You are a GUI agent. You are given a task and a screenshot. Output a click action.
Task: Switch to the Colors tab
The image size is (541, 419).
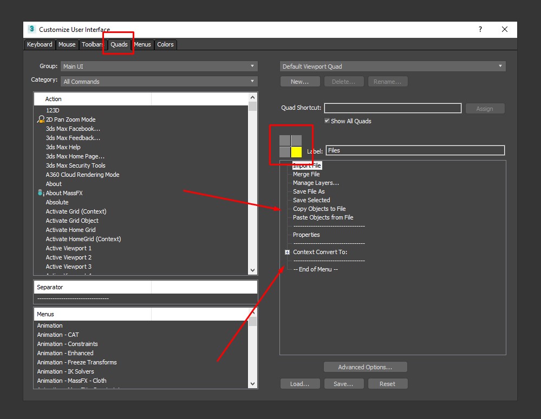click(x=165, y=44)
